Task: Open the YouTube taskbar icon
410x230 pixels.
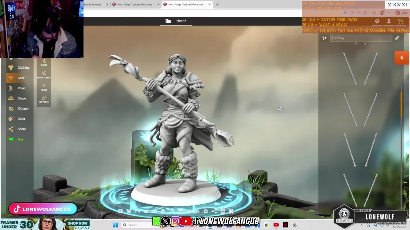Action: click(276, 225)
